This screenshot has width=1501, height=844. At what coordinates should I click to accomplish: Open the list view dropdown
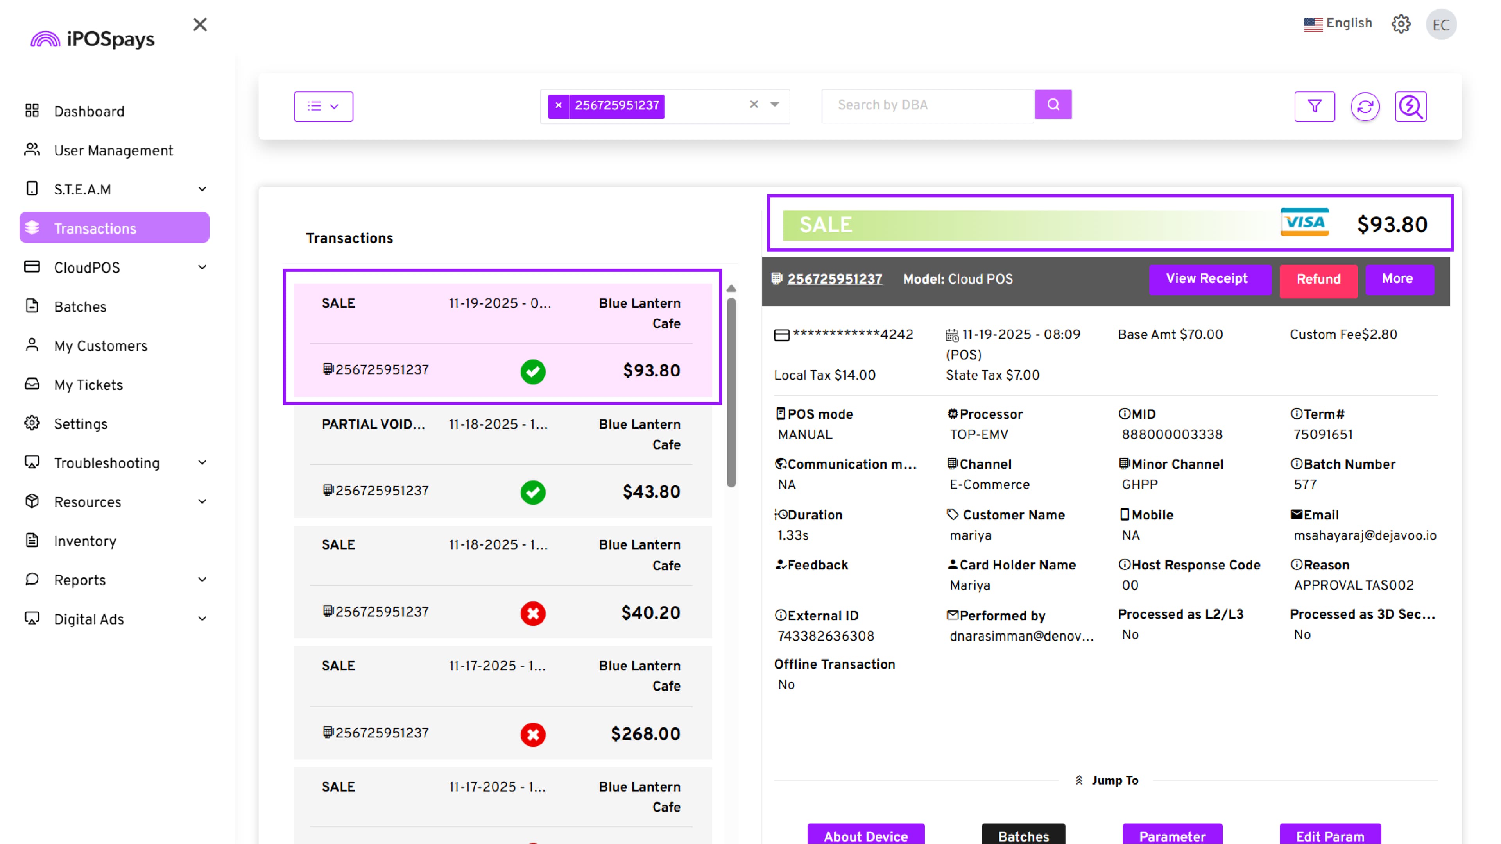323,107
